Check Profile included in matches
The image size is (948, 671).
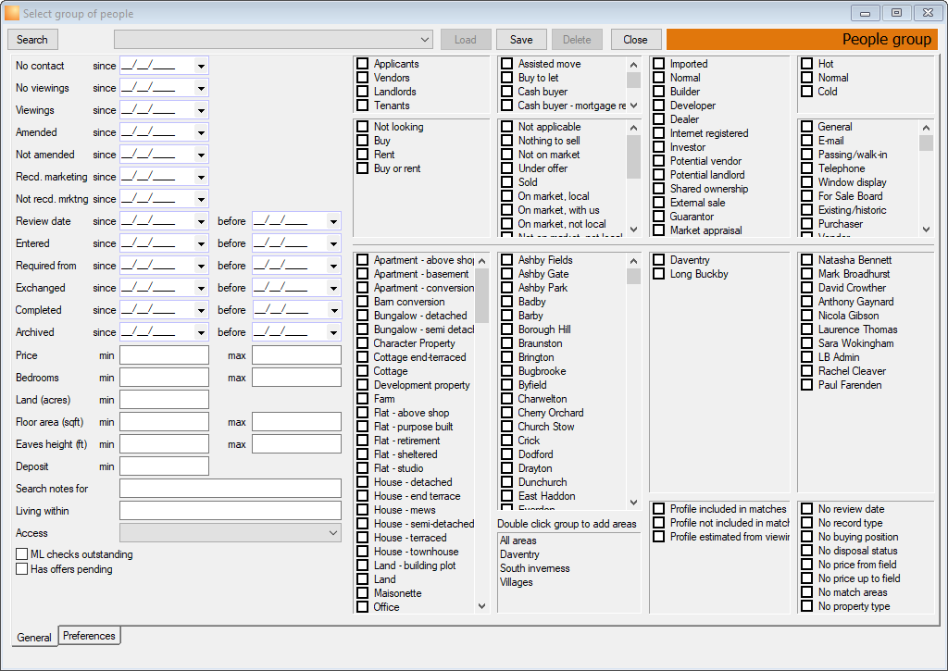coord(659,509)
